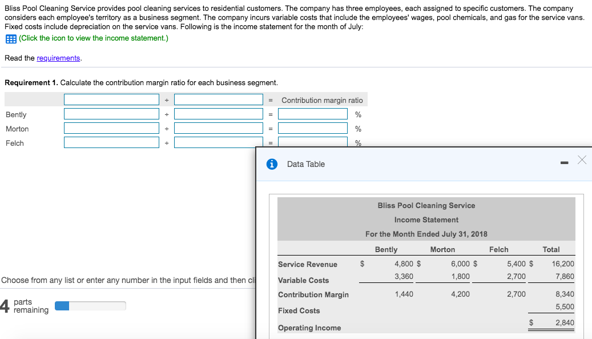Click Felch's divisor input field

[218, 142]
